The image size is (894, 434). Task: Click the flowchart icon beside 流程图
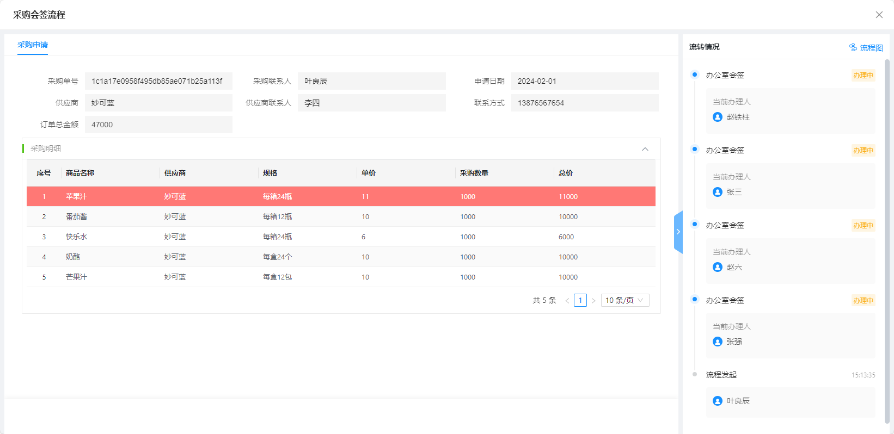853,48
